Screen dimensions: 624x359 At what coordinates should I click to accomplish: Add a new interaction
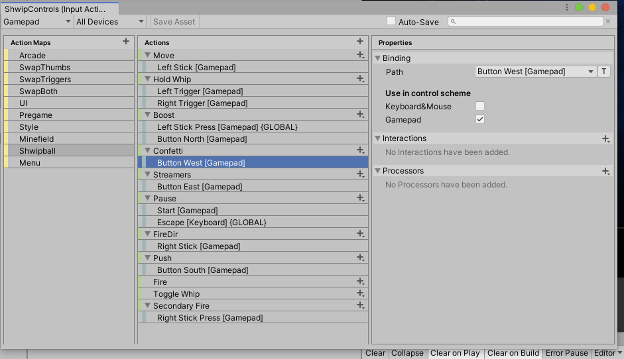click(605, 138)
